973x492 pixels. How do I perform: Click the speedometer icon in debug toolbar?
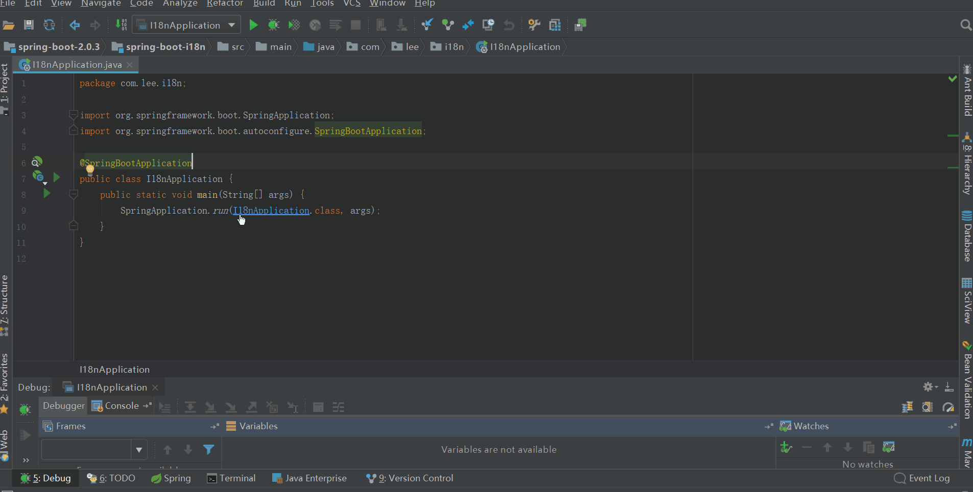(x=948, y=407)
